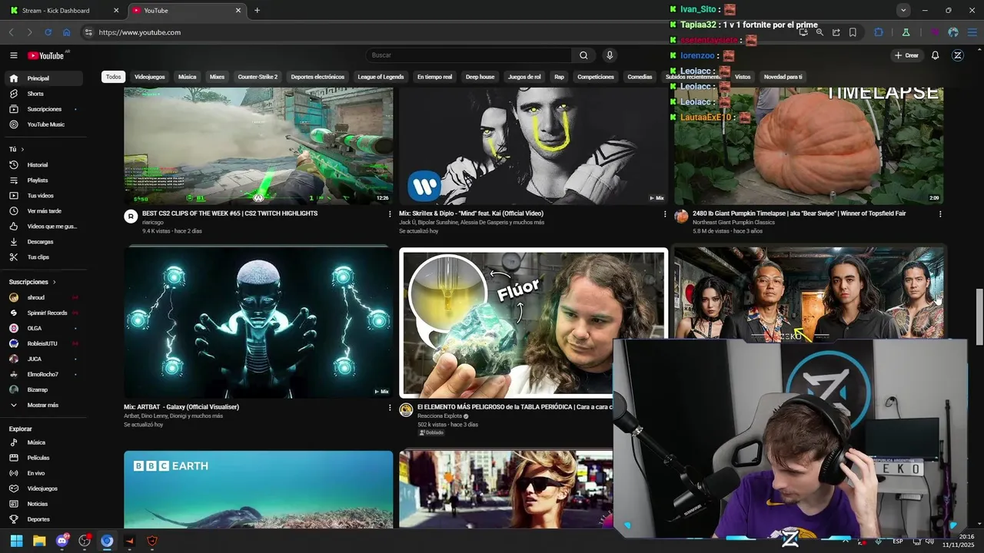Select the League of Legends filter chip
The width and height of the screenshot is (984, 553).
(381, 77)
